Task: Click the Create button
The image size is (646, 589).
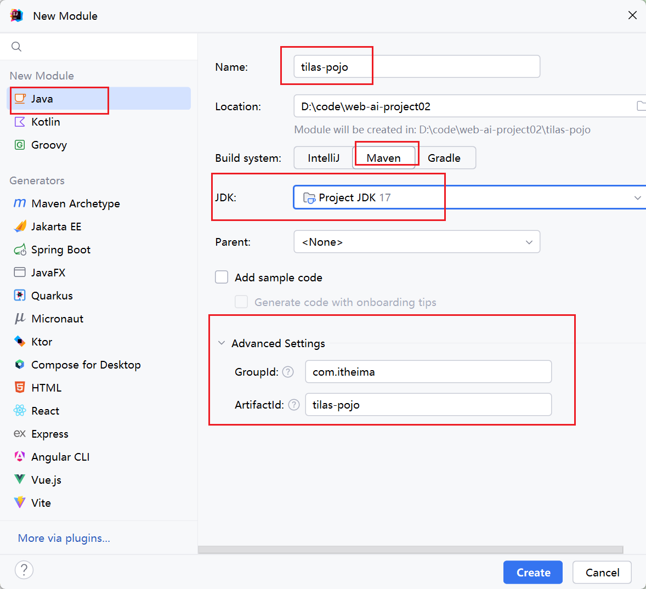Action: 532,572
